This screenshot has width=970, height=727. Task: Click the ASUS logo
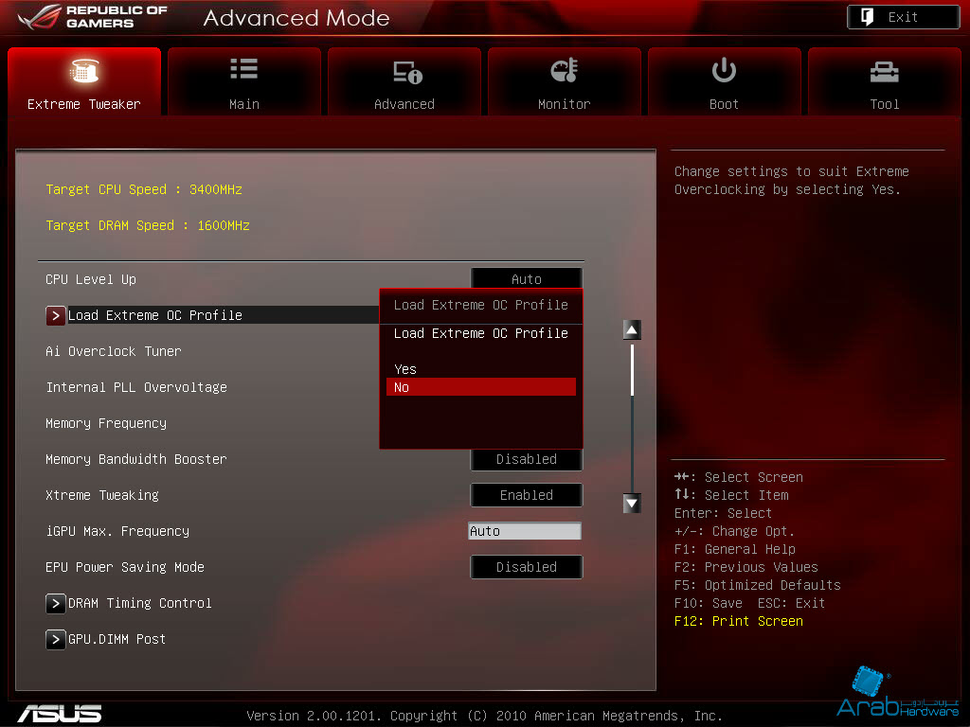[x=60, y=714]
